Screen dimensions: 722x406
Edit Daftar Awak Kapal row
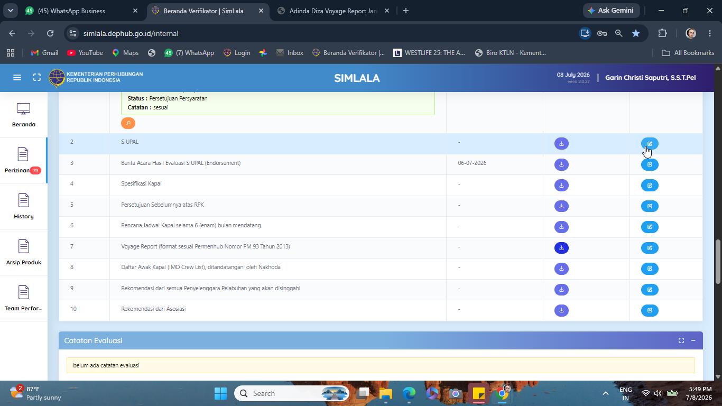(650, 269)
